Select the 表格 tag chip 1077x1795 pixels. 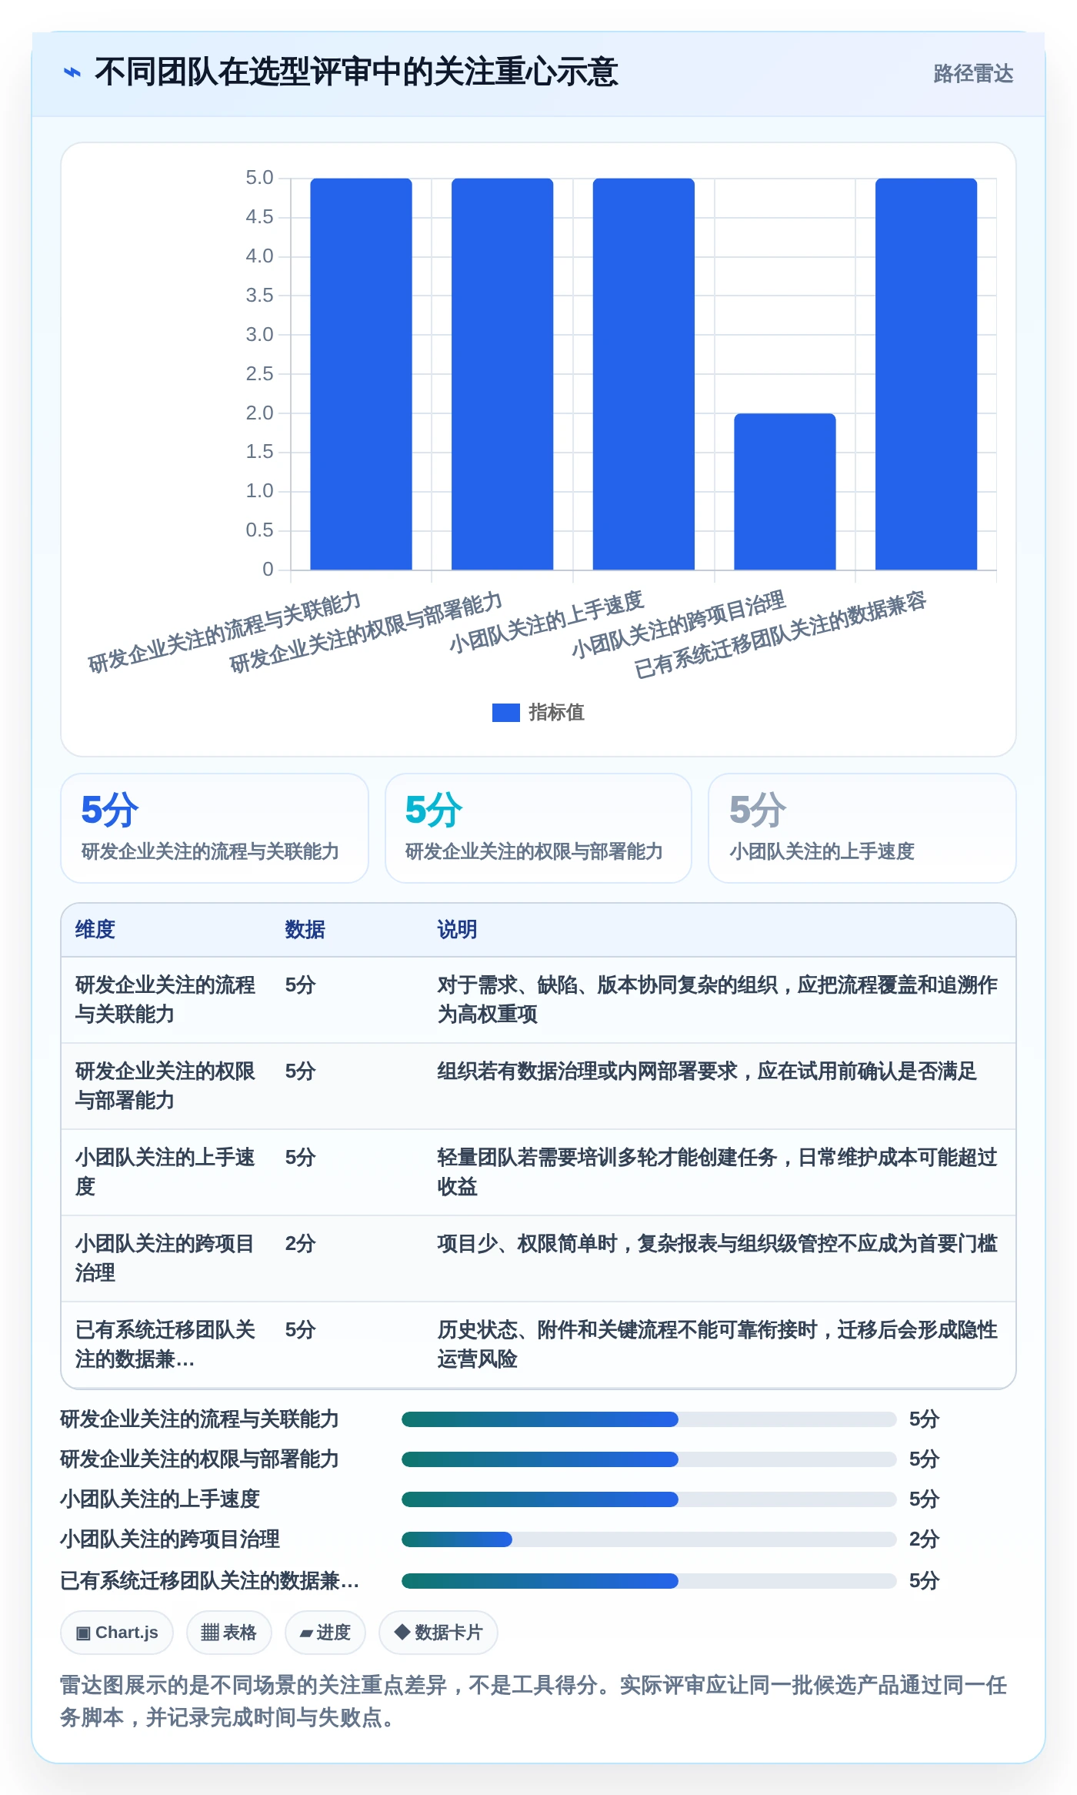228,1632
